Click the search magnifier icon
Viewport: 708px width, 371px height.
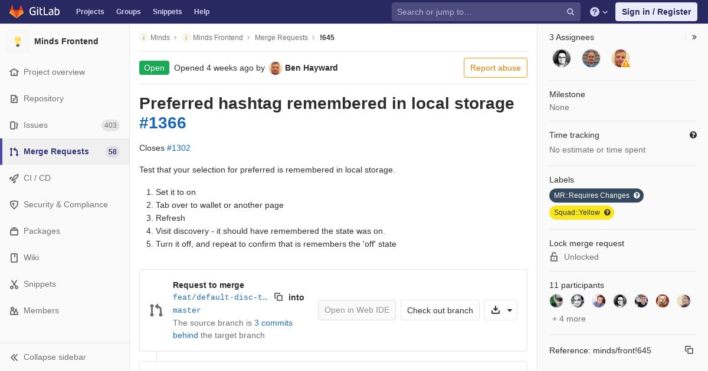click(571, 12)
